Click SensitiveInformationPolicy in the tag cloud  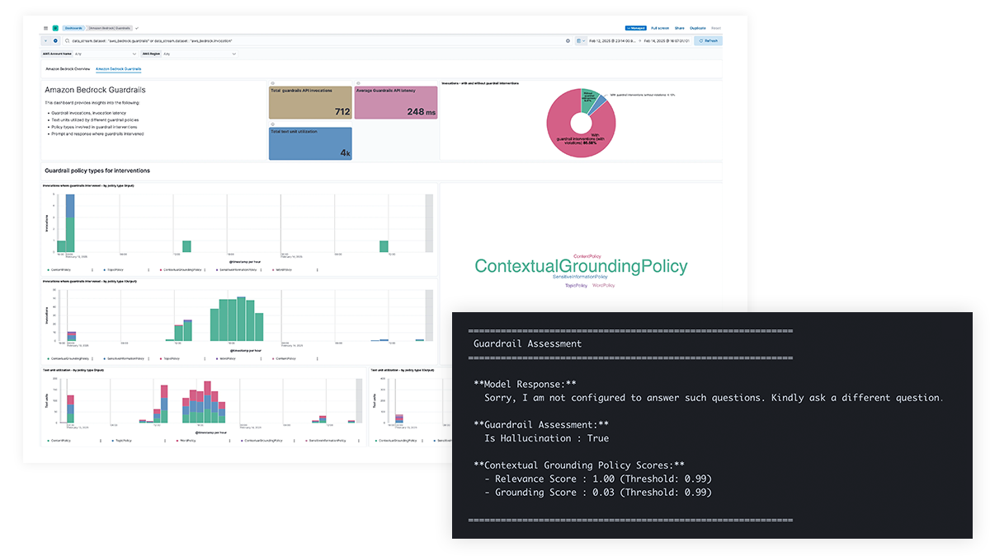point(580,277)
